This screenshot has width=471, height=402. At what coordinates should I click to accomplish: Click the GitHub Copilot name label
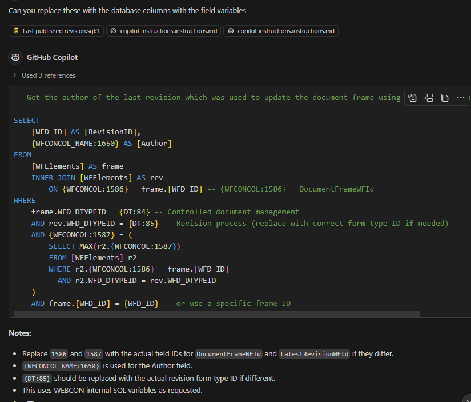point(52,58)
